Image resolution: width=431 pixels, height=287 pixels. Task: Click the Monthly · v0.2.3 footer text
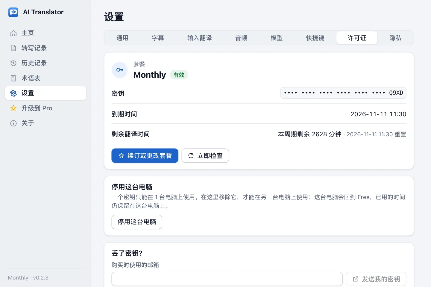click(28, 278)
